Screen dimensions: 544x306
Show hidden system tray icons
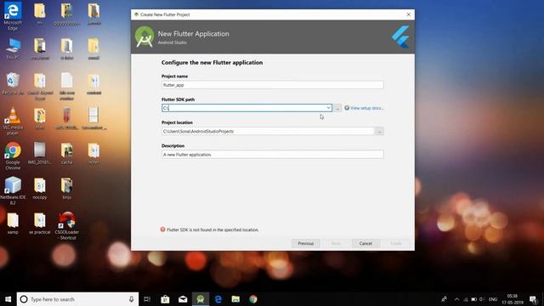(x=456, y=299)
